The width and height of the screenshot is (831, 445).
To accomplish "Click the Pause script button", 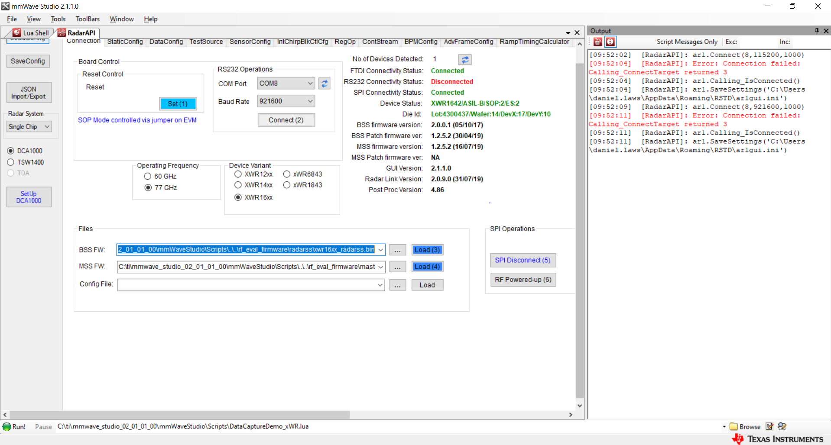I will [43, 427].
